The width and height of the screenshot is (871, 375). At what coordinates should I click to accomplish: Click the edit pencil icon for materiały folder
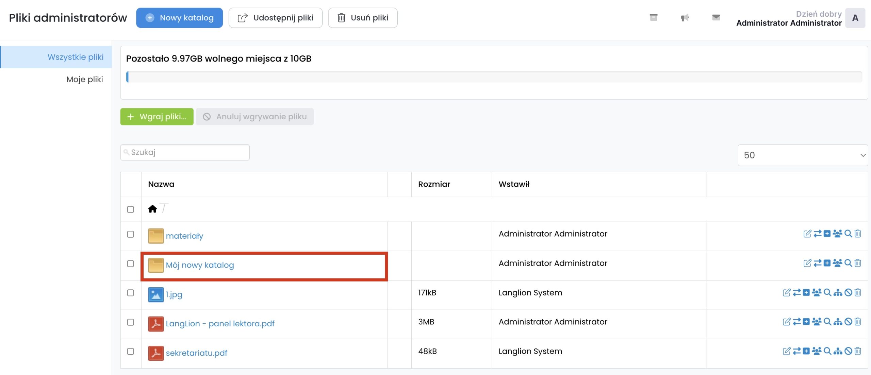pyautogui.click(x=807, y=234)
